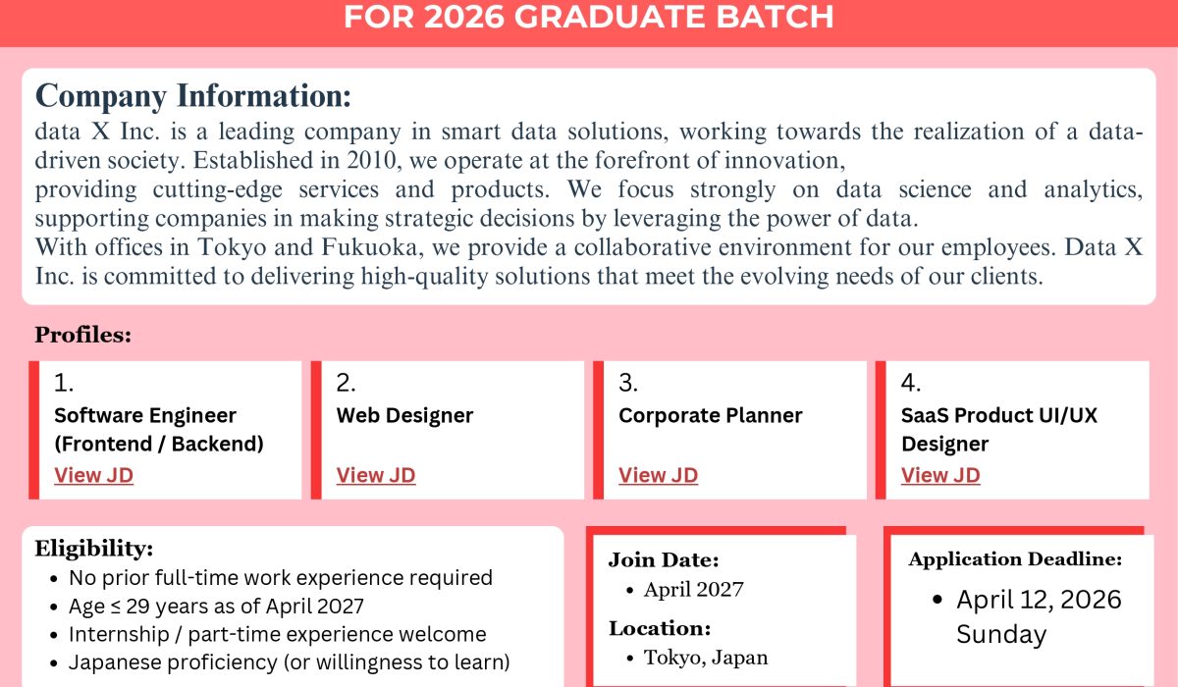The image size is (1178, 687).
Task: Click the Japanese proficiency eligibility bullet
Action: 289,662
